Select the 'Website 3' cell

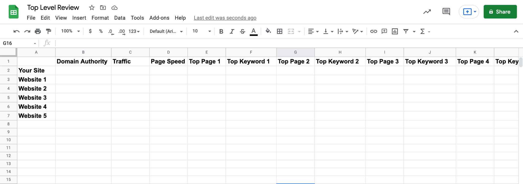click(36, 98)
